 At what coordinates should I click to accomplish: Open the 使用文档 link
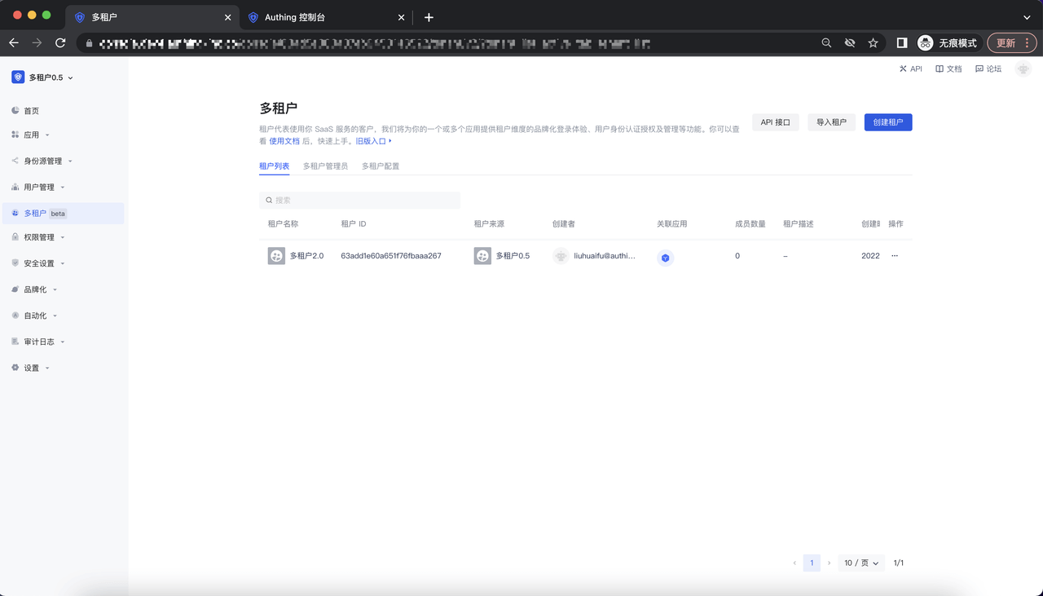pyautogui.click(x=284, y=141)
